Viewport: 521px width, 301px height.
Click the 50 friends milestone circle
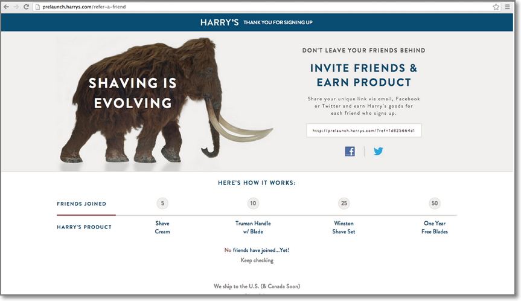click(435, 203)
